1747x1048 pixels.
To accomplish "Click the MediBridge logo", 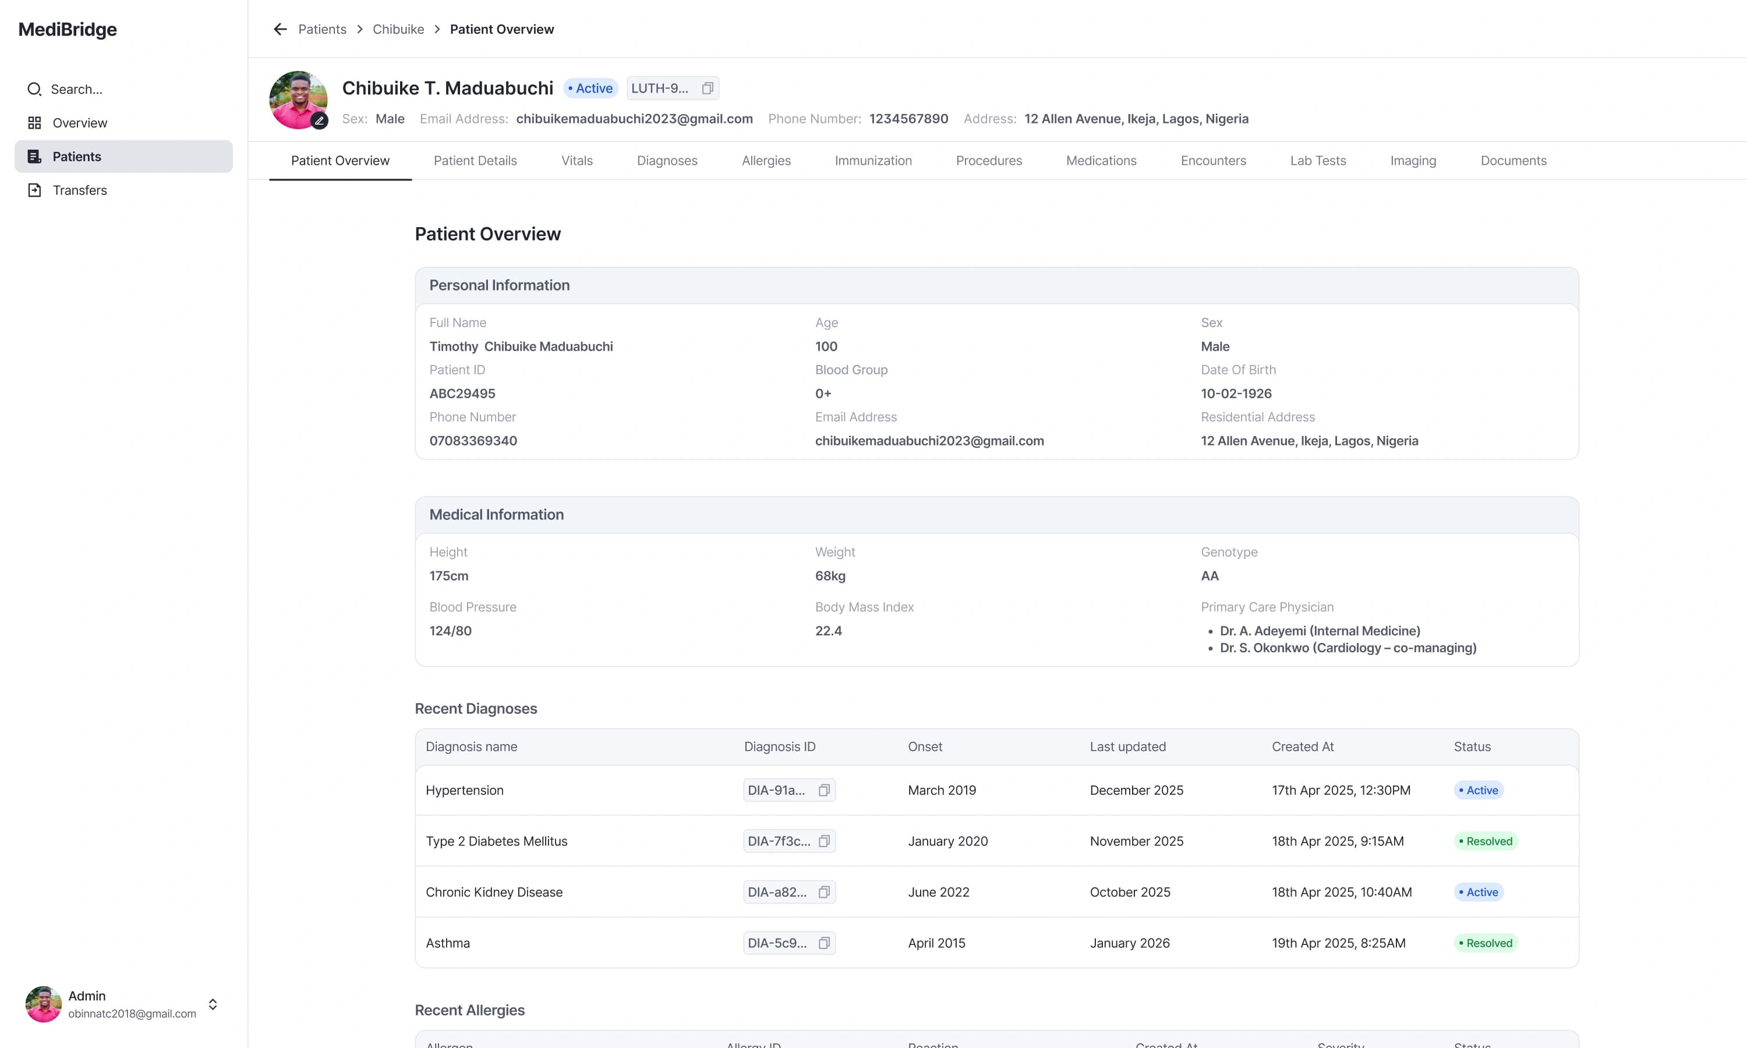I will point(68,30).
